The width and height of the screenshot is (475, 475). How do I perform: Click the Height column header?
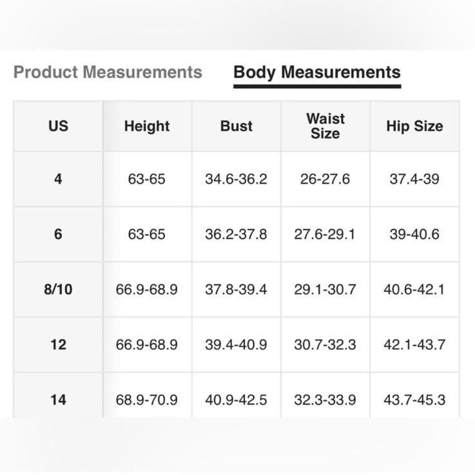coord(147,126)
